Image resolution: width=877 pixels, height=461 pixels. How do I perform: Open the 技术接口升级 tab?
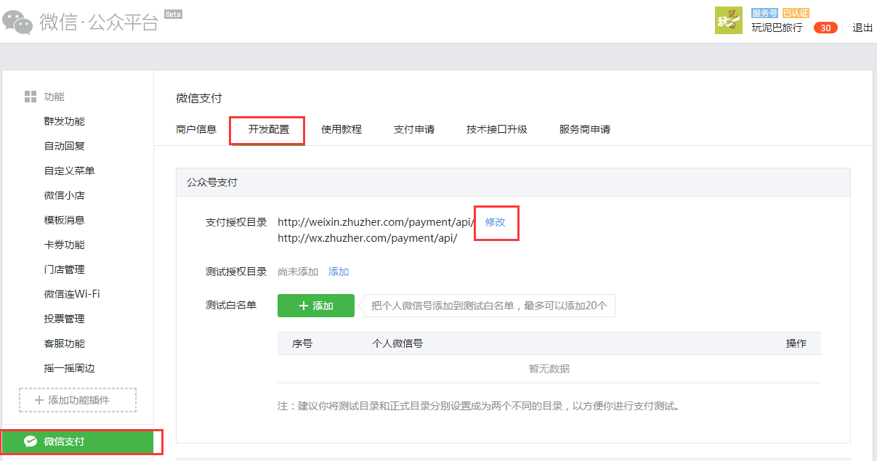tap(497, 129)
